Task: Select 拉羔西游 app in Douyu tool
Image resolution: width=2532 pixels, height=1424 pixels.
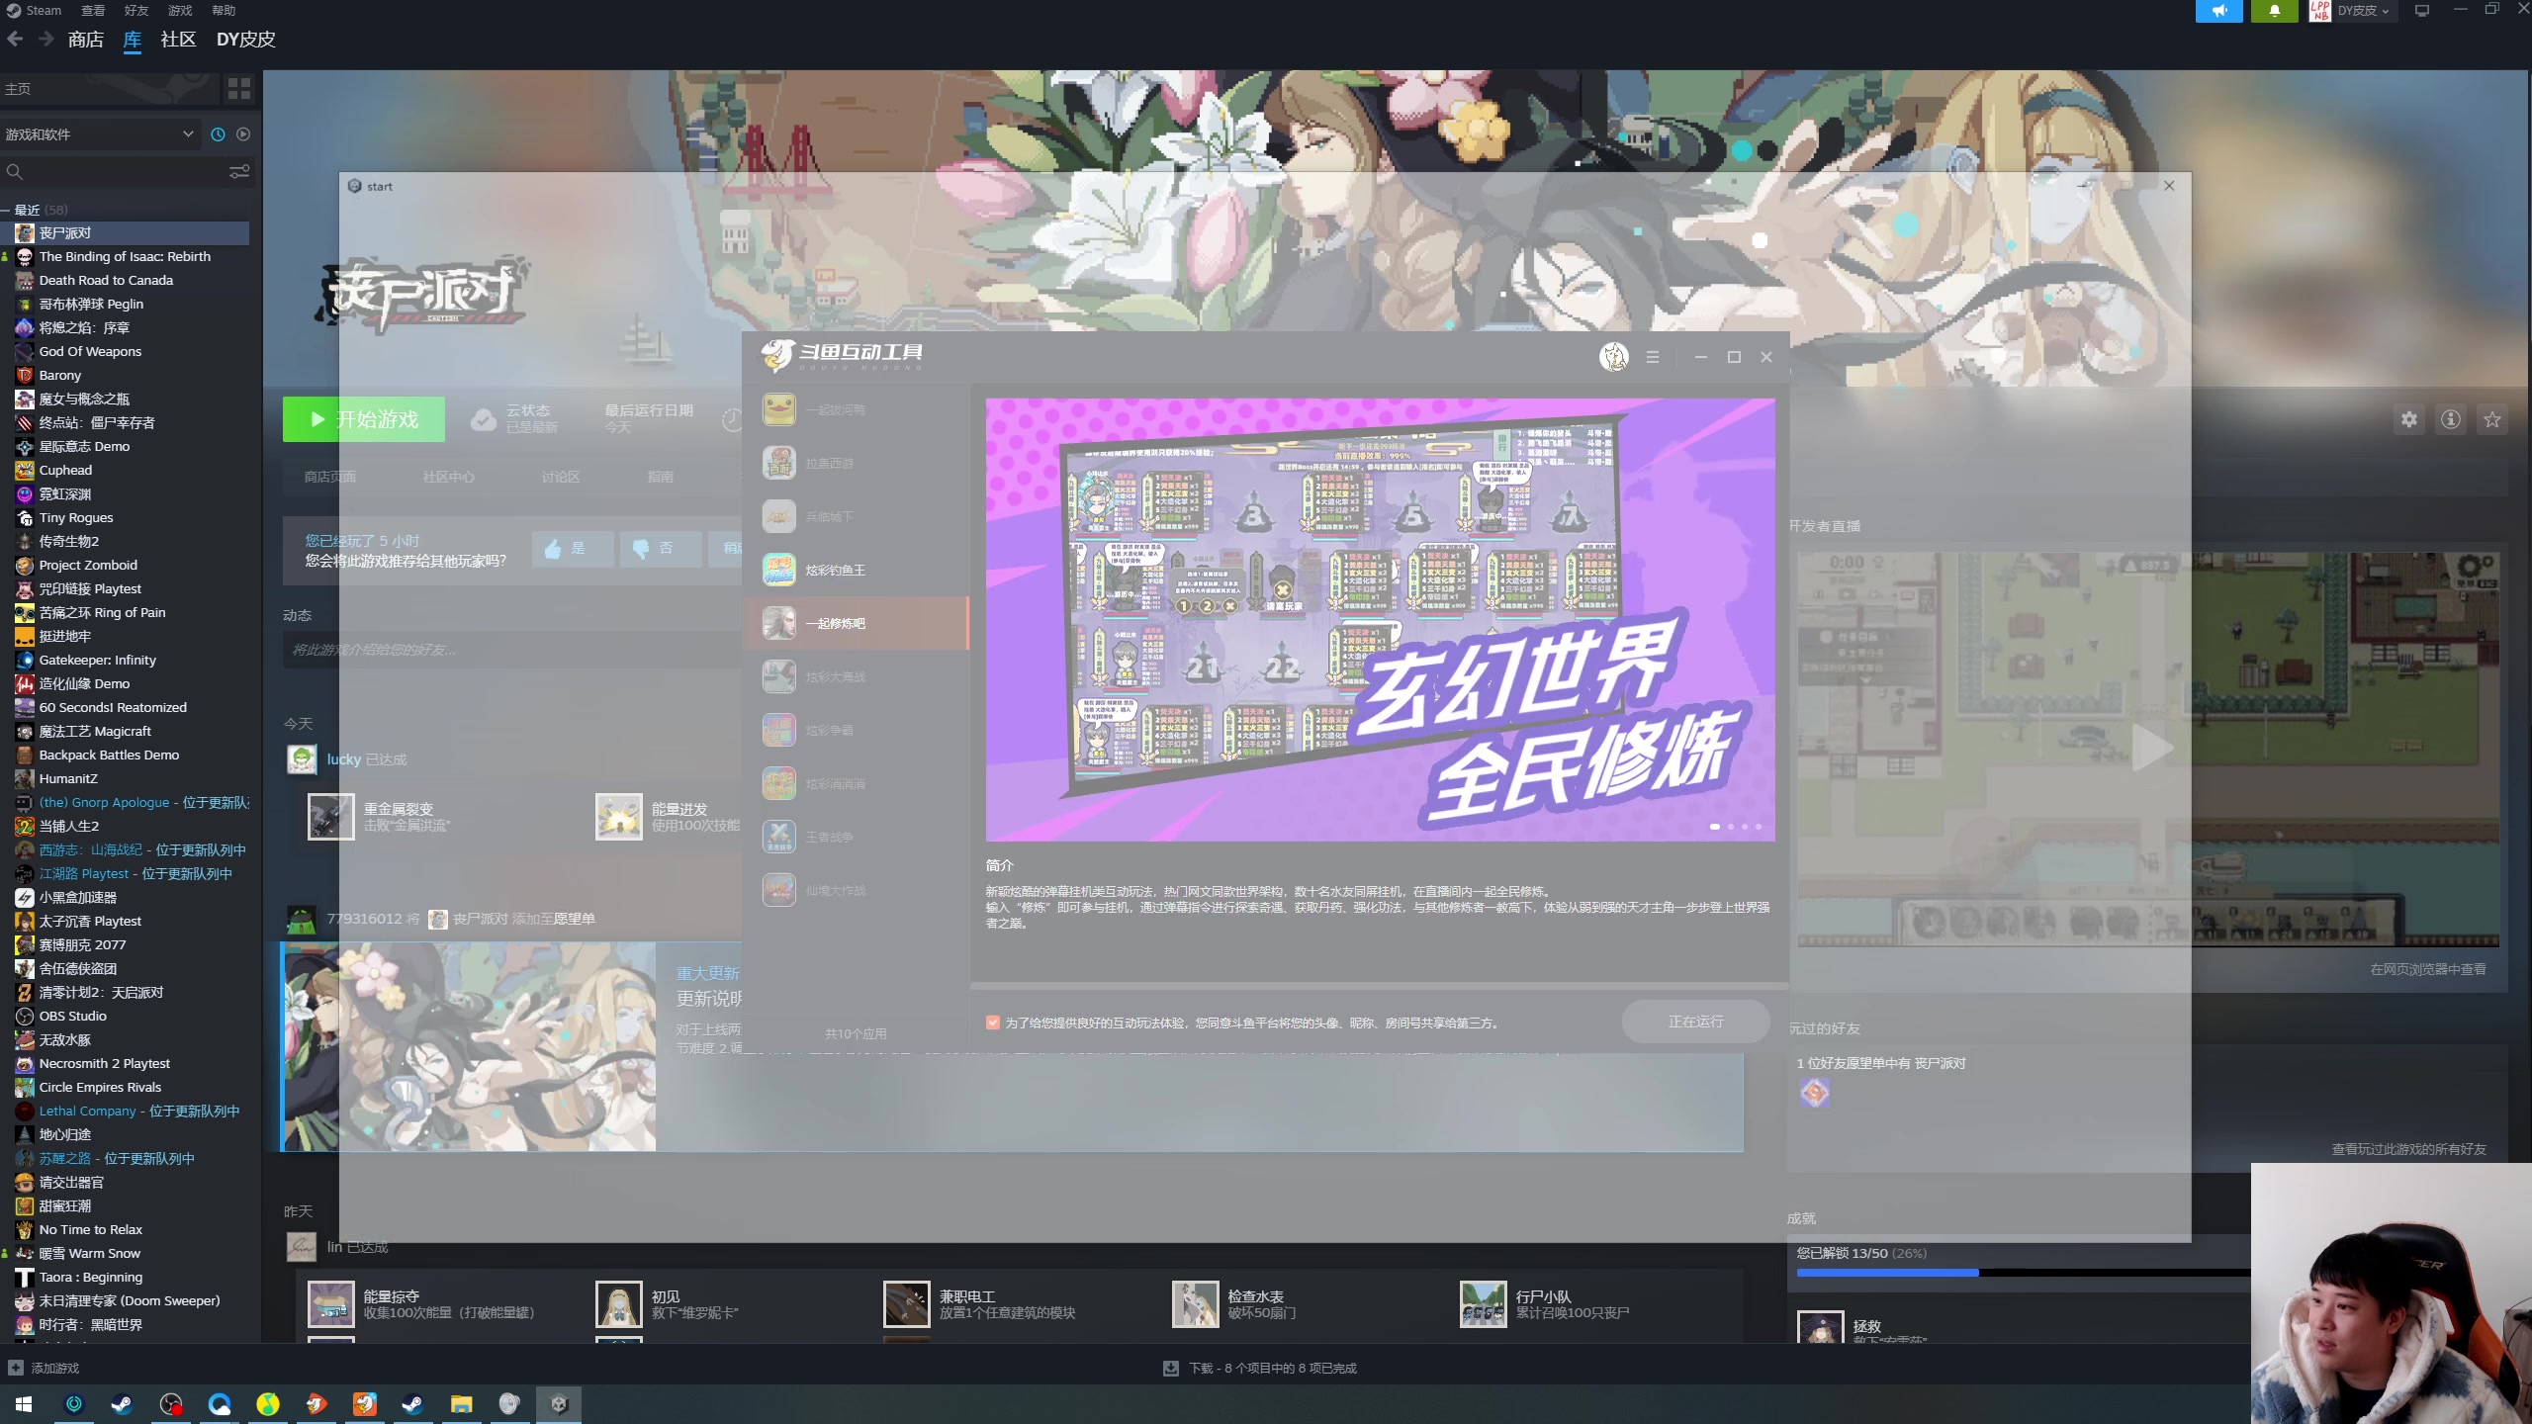Action: coord(856,463)
